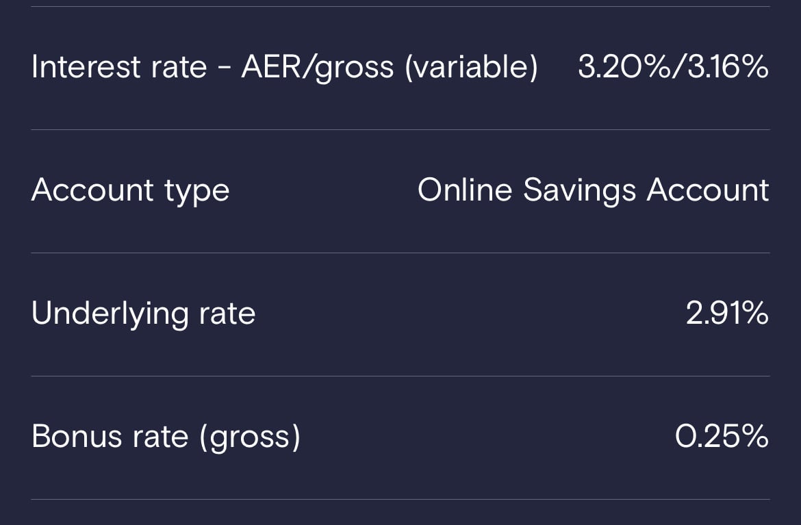801x525 pixels.
Task: Tap the word Bonus in the last row
Action: pos(77,437)
